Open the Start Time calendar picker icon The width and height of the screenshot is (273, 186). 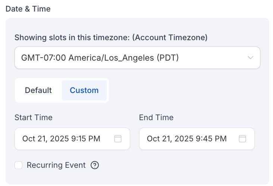click(x=118, y=139)
